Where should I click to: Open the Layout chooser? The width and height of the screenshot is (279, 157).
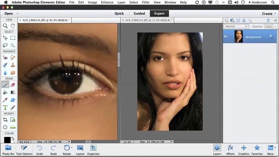pyautogui.click(x=80, y=150)
